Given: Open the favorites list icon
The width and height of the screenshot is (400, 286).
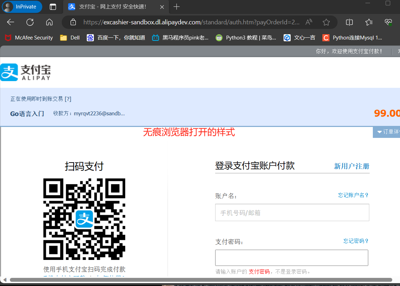Looking at the screenshot, I should (x=369, y=22).
